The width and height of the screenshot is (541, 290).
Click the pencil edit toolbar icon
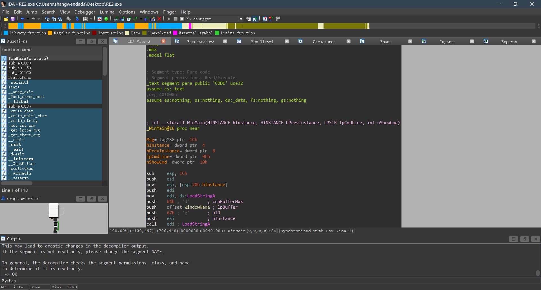click(x=153, y=19)
